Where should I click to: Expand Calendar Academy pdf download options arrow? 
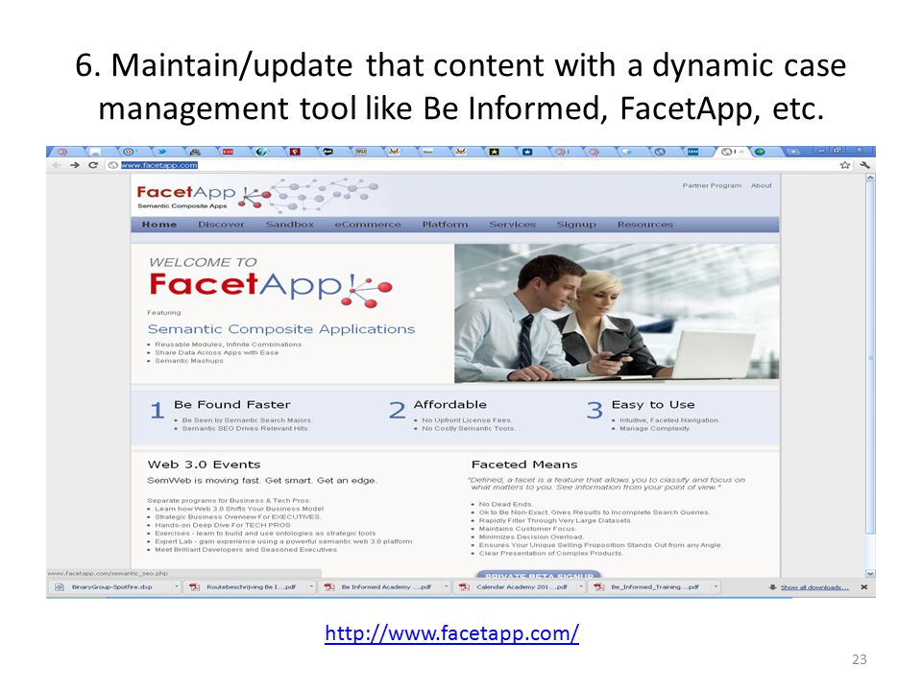tap(581, 587)
